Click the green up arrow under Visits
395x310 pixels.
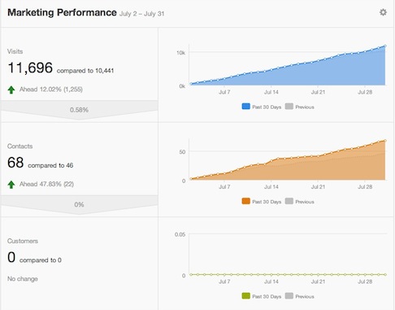(11, 90)
